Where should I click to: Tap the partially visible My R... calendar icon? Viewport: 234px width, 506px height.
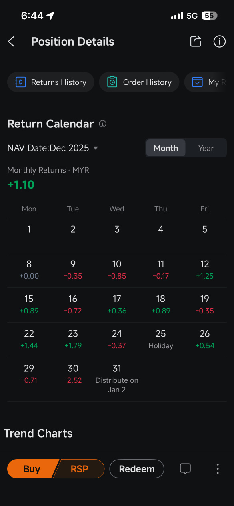(197, 82)
